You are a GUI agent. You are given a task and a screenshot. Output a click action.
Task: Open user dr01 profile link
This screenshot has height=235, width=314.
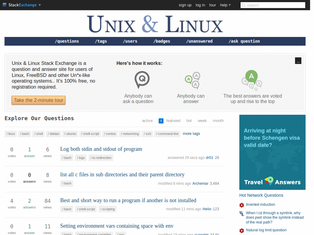click(x=209, y=158)
